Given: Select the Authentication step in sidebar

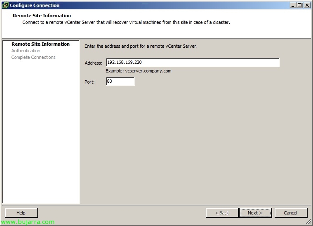Looking at the screenshot, I should tap(26, 51).
